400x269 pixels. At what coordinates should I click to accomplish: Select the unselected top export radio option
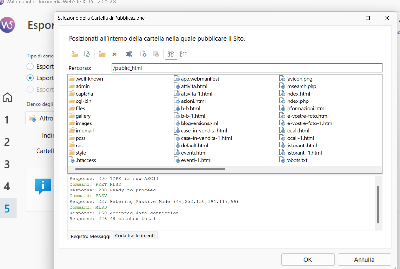[x=30, y=67]
